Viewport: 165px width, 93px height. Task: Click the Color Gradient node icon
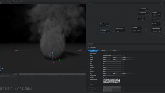138,18
